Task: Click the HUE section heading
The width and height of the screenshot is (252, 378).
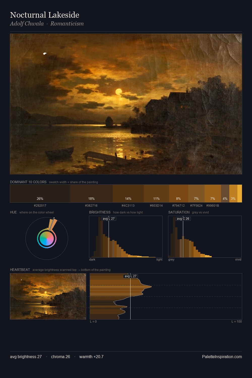Action: pos(13,212)
